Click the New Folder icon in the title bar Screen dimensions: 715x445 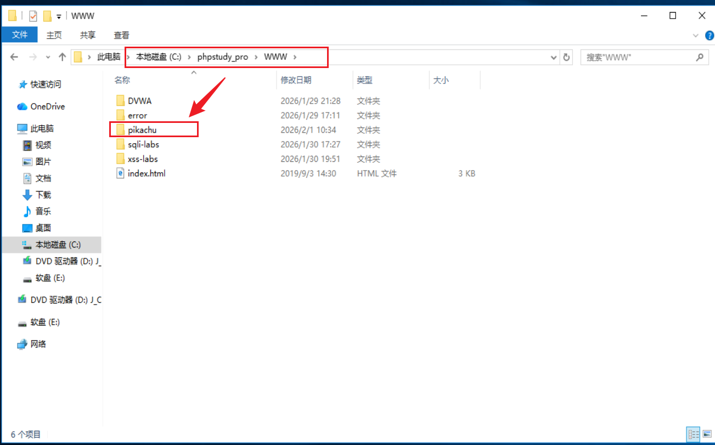[47, 16]
